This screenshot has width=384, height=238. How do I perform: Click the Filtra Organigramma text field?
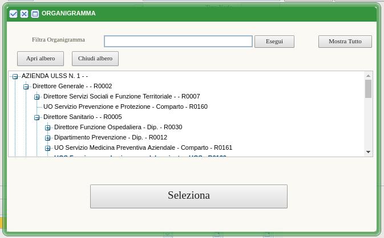[x=178, y=41]
